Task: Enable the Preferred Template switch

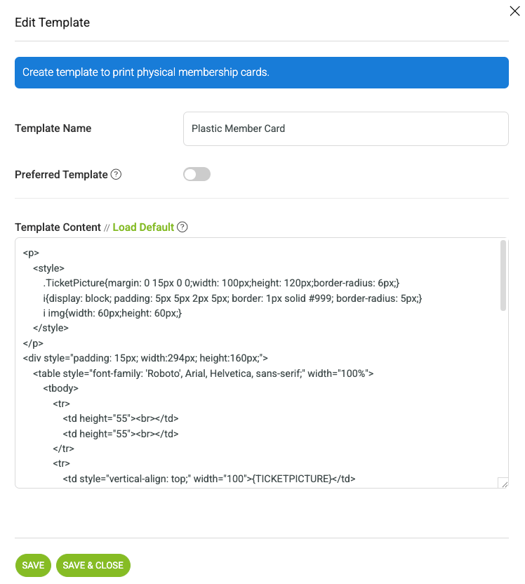Action: [197, 174]
